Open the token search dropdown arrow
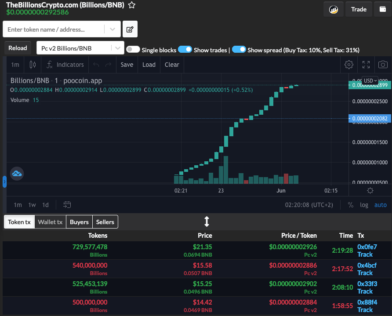Screen dimensions: 392x316 point(113,29)
